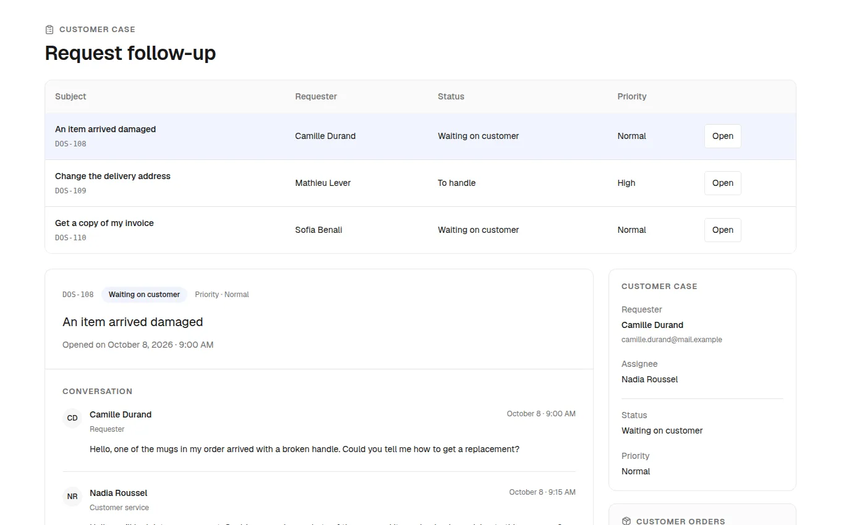Click the Conversation section heading

(x=97, y=392)
